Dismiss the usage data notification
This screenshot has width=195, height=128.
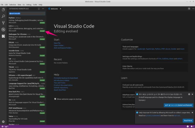click(192, 113)
